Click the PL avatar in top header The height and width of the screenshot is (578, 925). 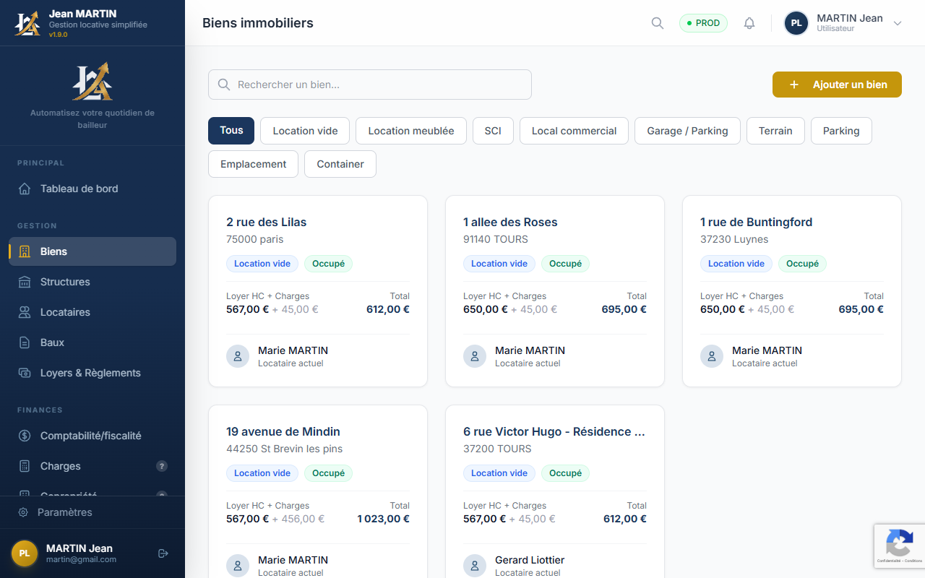point(796,23)
